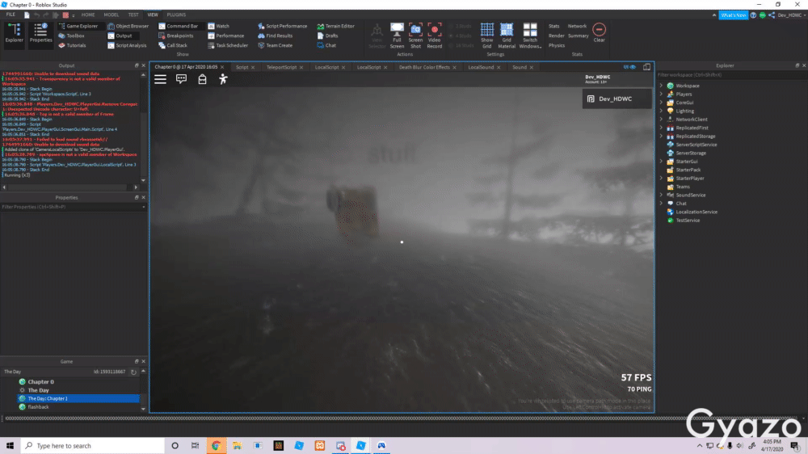
Task: Expand StarterPlayer in Explorer
Action: [x=661, y=179]
